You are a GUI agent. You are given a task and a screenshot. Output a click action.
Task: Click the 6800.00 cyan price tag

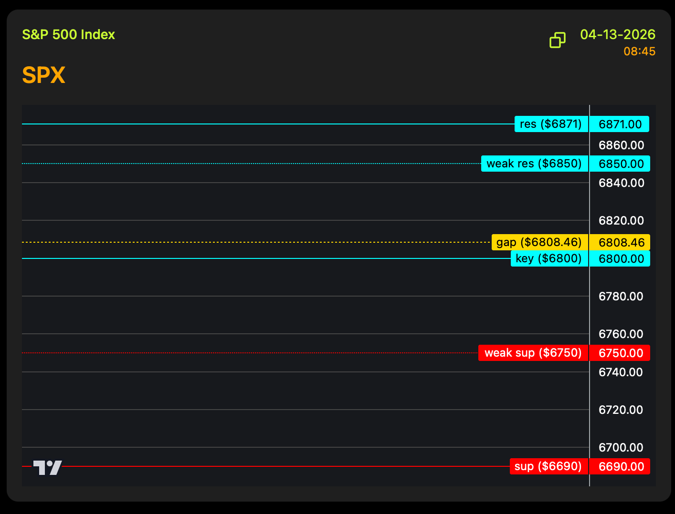pos(620,258)
